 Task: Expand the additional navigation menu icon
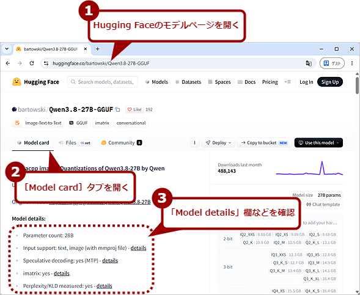coord(288,82)
